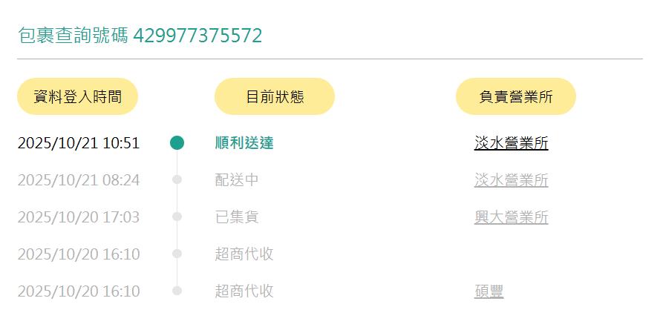Click the 配送中 status text
This screenshot has width=663, height=327.
click(x=237, y=180)
